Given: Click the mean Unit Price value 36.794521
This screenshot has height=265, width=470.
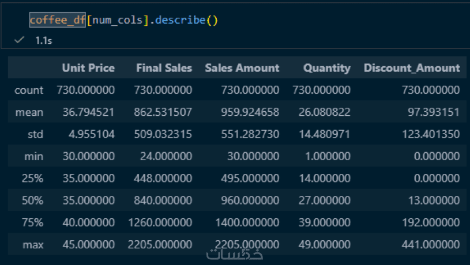Looking at the screenshot, I should point(85,112).
